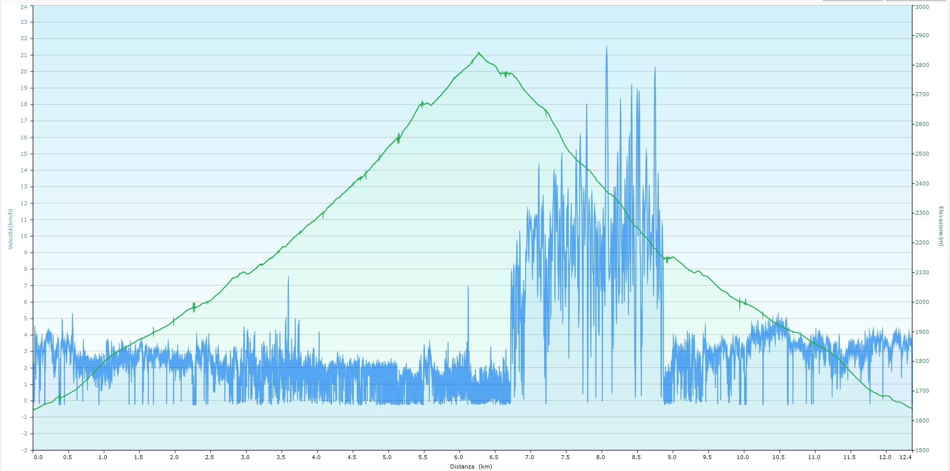950x471 pixels.
Task: Click the 2500 label on elevation axis
Action: tap(922, 154)
